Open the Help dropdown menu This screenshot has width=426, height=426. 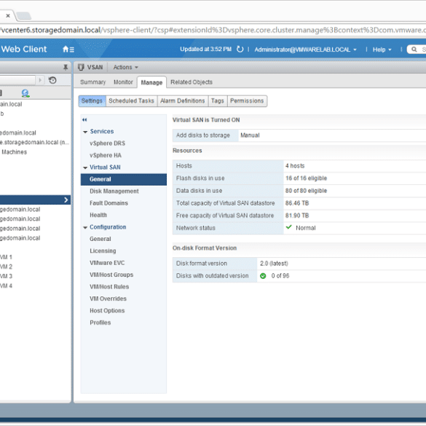click(x=382, y=50)
